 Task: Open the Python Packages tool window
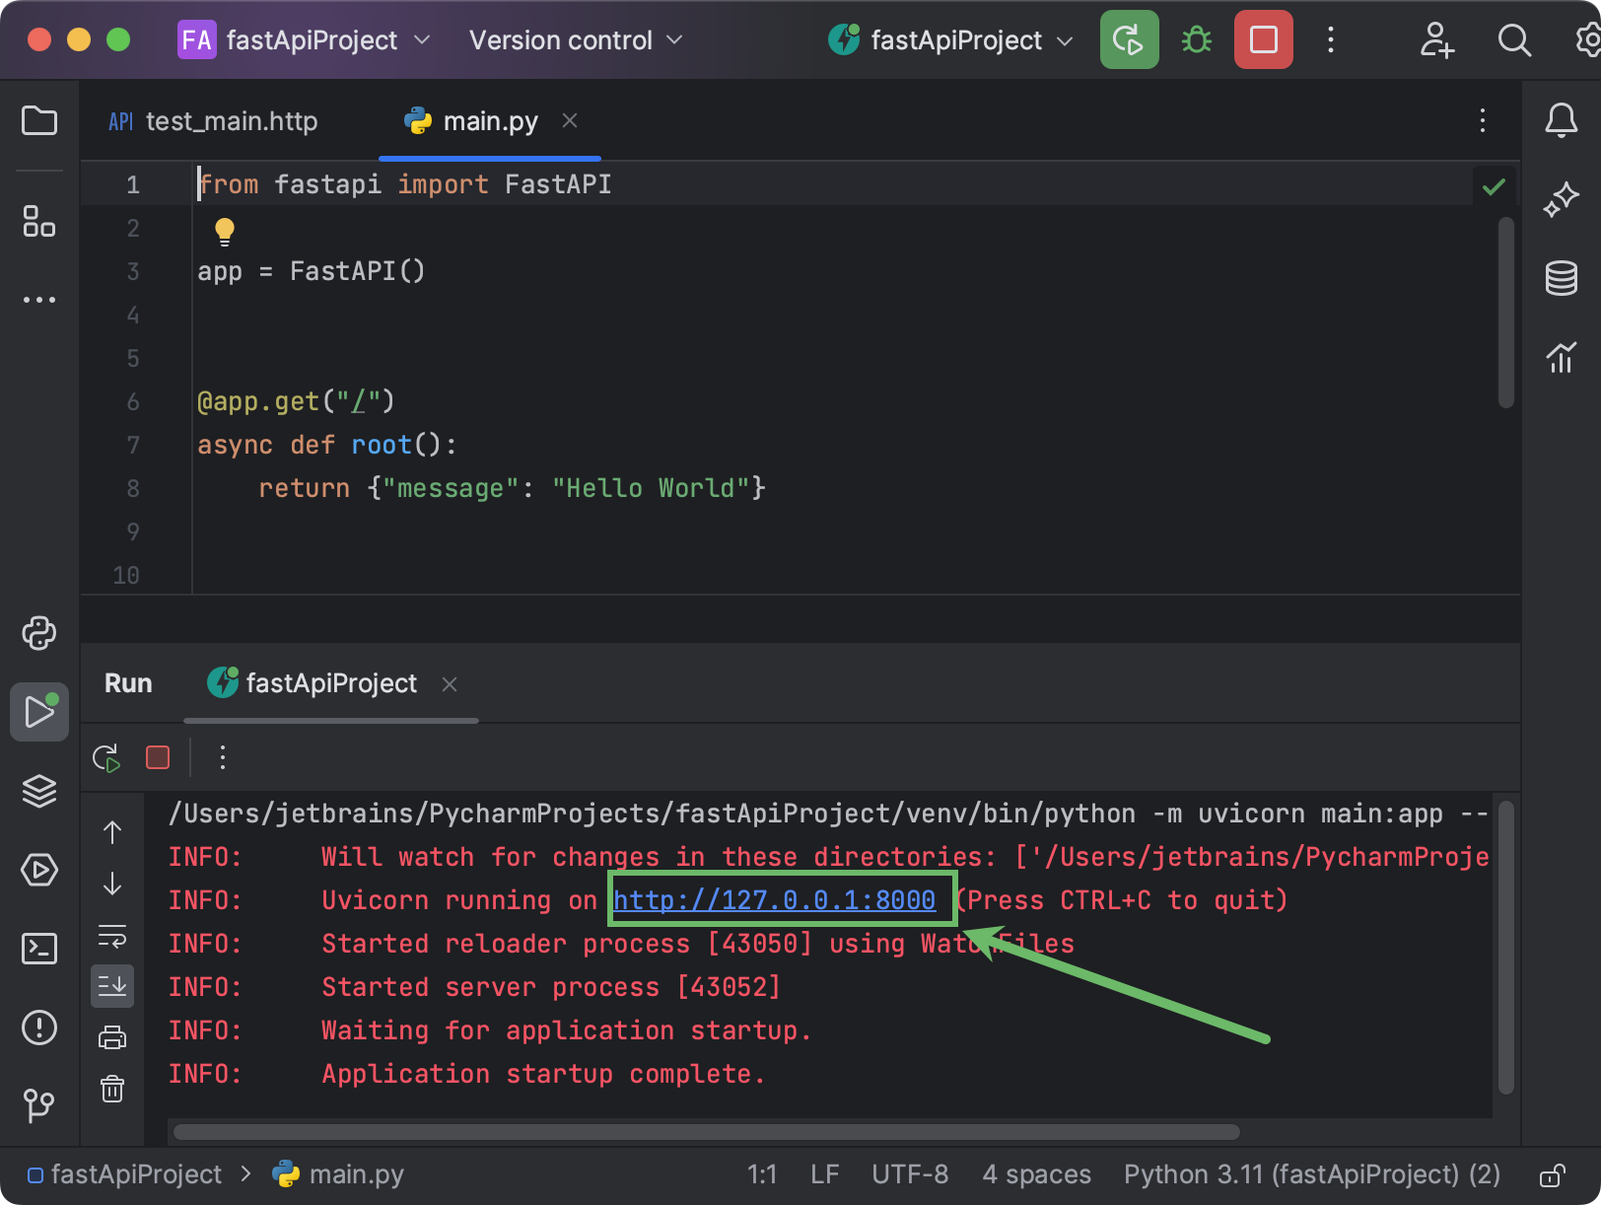(x=39, y=790)
